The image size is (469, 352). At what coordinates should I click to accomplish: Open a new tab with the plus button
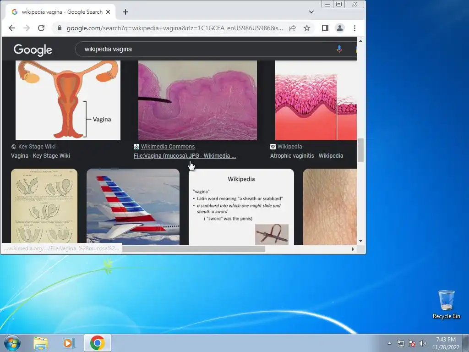click(x=125, y=12)
